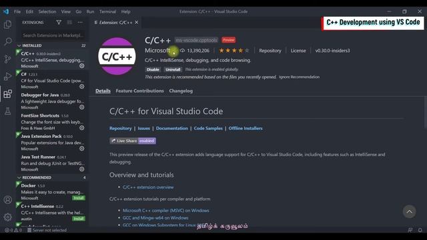Click the star rating of the extension
The height and width of the screenshot is (240, 427).
point(234,51)
